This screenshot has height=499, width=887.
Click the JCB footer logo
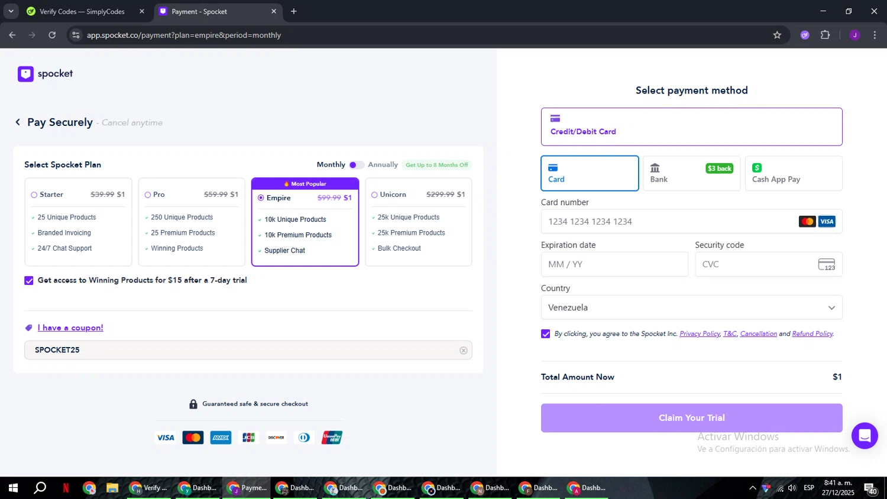coord(249,438)
